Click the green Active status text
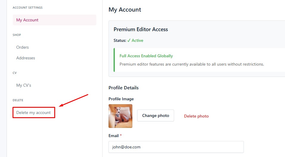Image resolution: width=285 pixels, height=157 pixels. coord(137,41)
